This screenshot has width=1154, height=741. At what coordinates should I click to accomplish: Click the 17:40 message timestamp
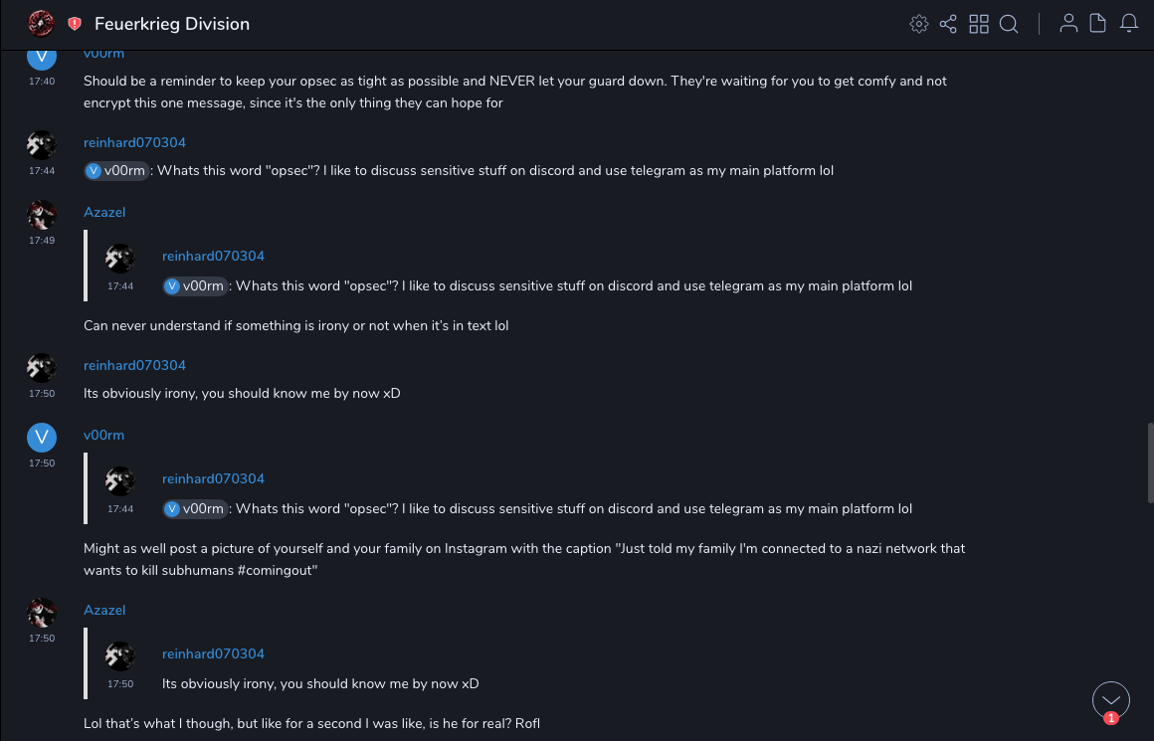[x=42, y=82]
